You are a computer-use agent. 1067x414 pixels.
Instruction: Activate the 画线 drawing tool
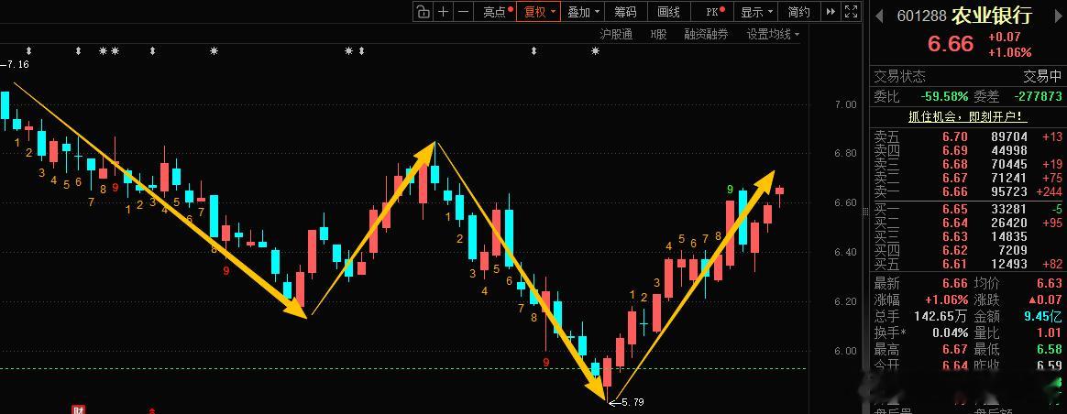(668, 12)
